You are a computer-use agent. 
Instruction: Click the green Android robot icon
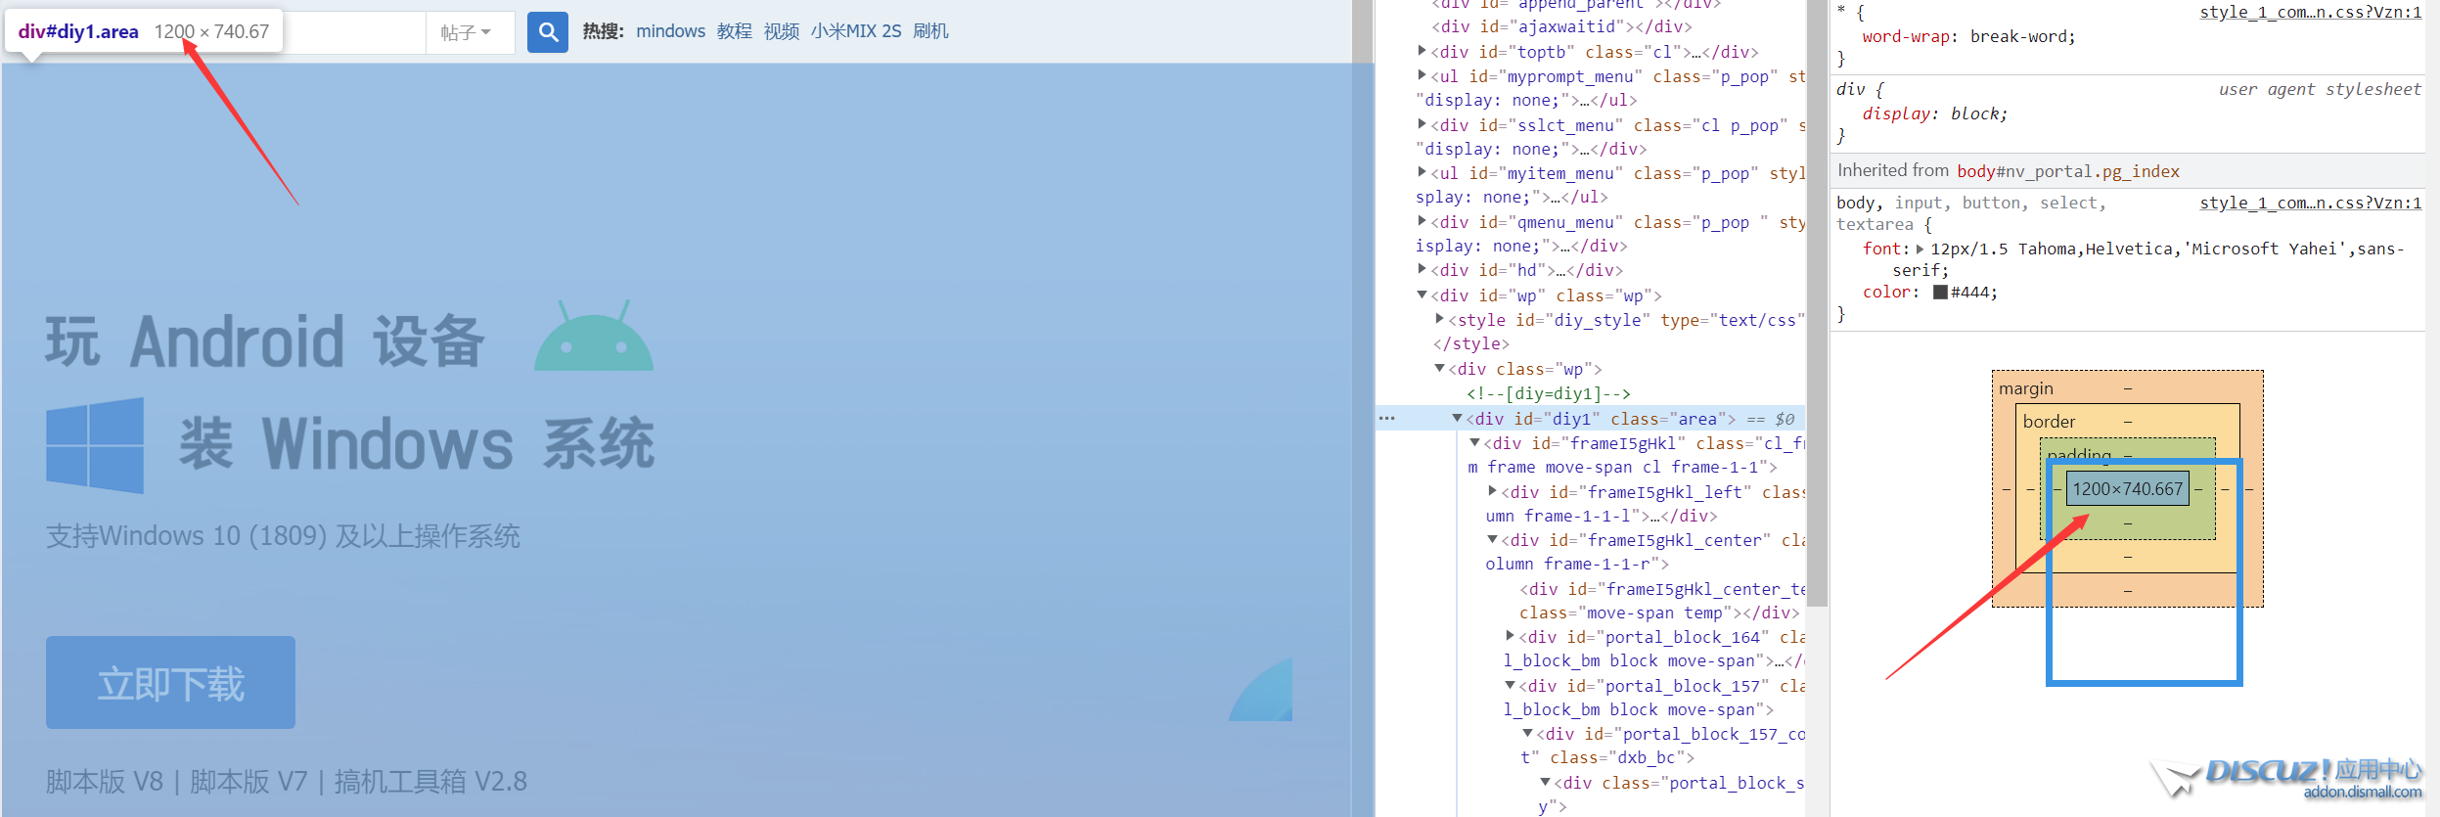click(x=594, y=338)
